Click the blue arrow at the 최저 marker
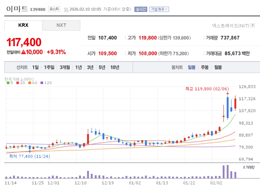This screenshot has width=260, height=189. [30, 151]
